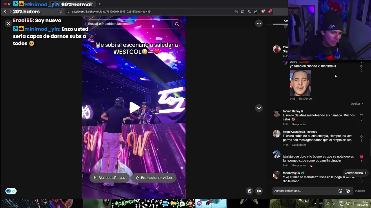Viewport: 371px width, 208px height.
Task: Click the share icon in the address bar
Action: (256, 12)
